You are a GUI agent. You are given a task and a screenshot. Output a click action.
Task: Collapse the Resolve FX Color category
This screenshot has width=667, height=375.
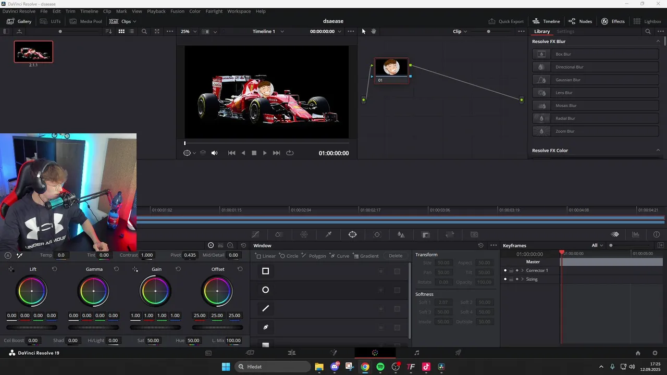(x=658, y=151)
